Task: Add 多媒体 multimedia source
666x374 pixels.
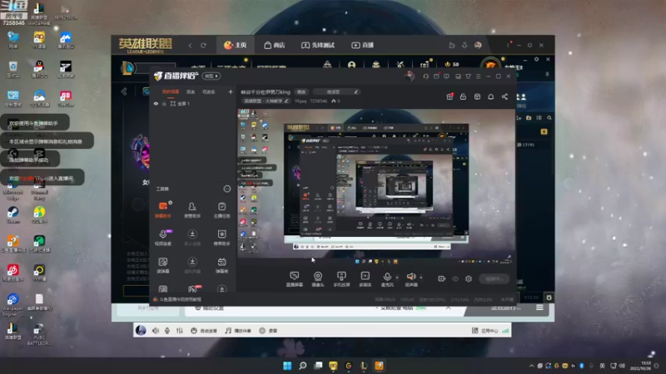Action: 365,279
